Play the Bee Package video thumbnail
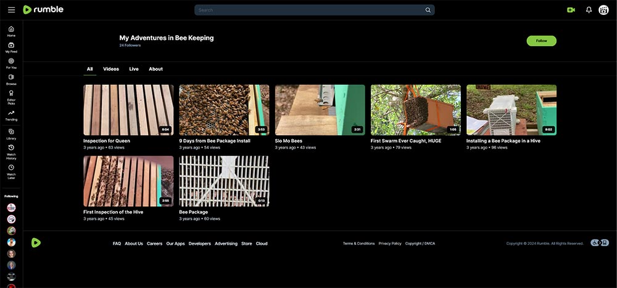Viewport: 617px width, 288px height. pos(225,182)
